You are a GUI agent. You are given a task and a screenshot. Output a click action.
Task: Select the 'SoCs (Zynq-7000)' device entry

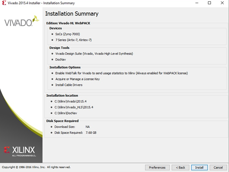pos(67,34)
